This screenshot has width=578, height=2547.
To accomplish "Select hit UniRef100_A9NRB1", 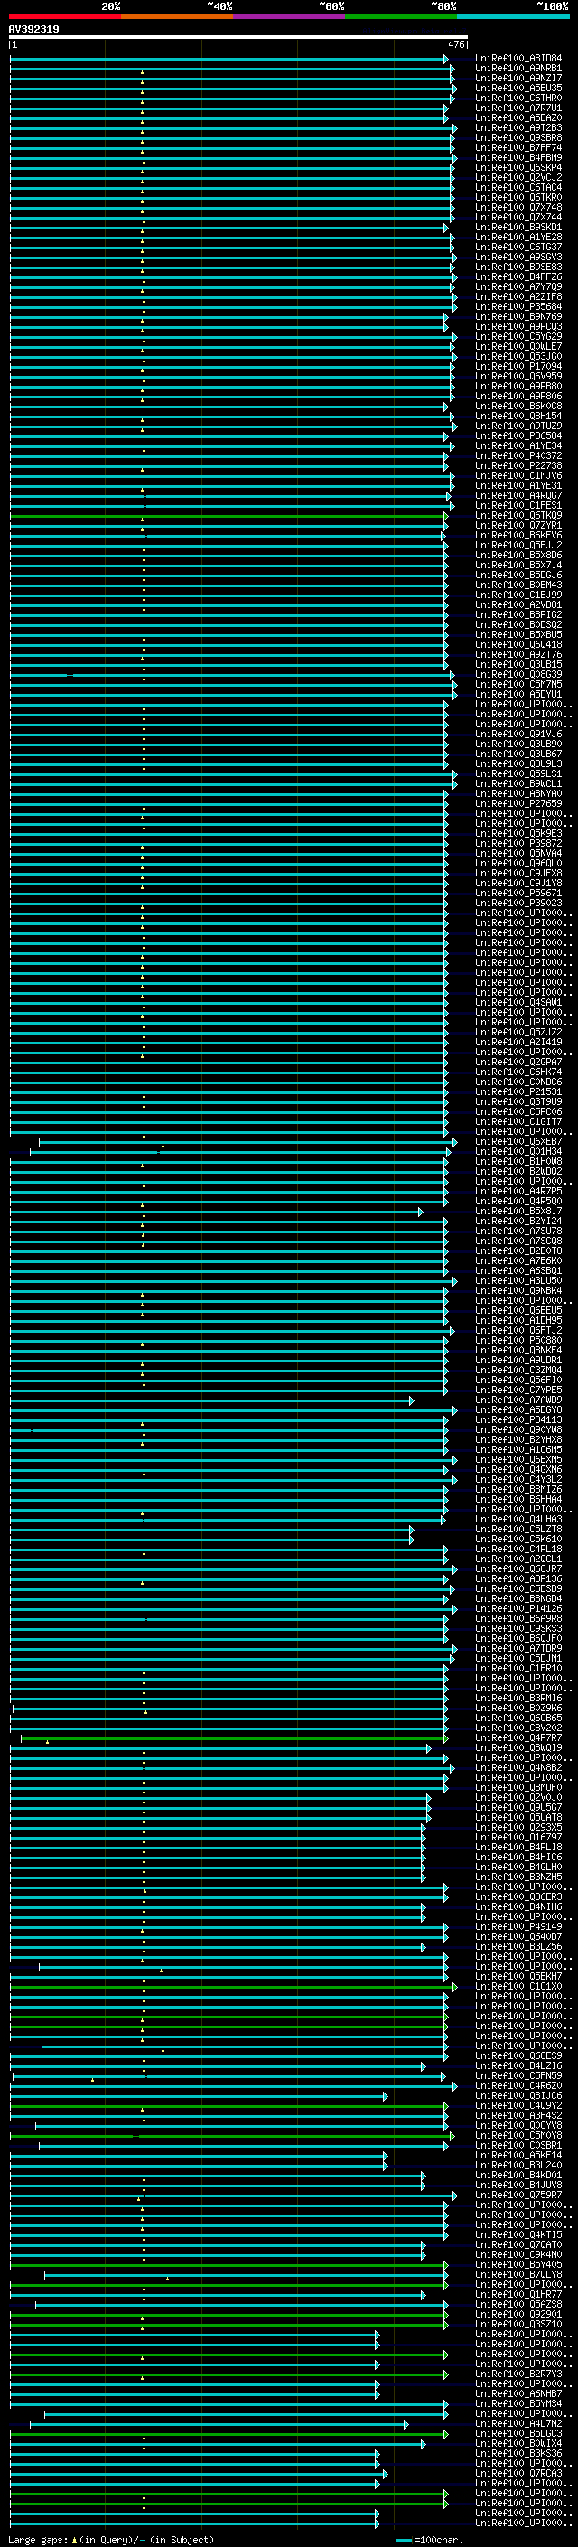I will coord(518,69).
